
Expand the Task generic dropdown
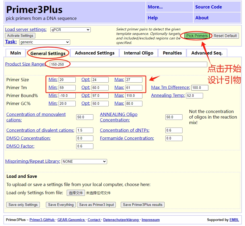tap(45, 42)
